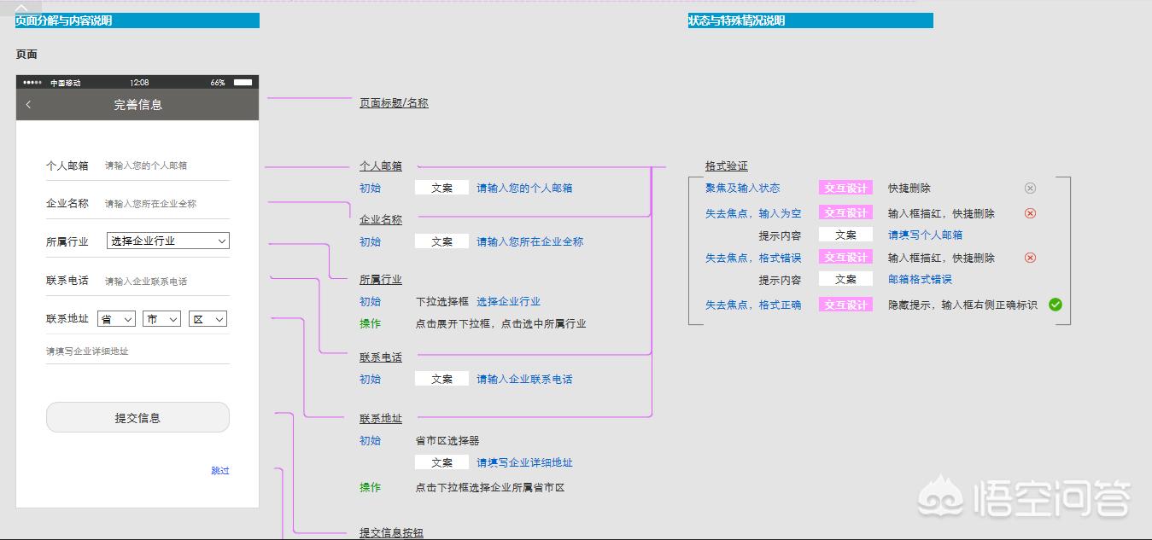This screenshot has width=1152, height=540.
Task: Click the battery icon in phone status bar
Action: 243,83
